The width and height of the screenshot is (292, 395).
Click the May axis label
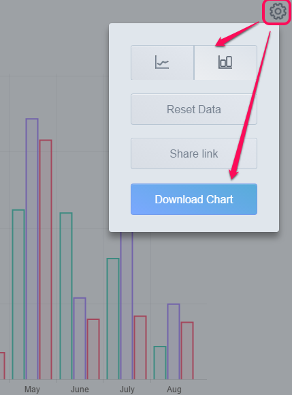pyautogui.click(x=32, y=390)
